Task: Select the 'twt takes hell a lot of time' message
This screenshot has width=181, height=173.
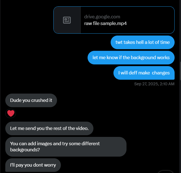Action: (x=143, y=42)
